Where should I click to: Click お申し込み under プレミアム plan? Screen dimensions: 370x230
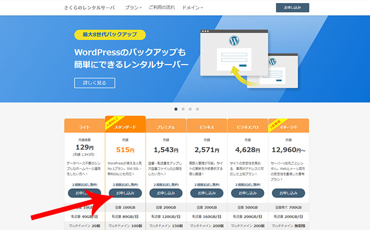(x=166, y=193)
